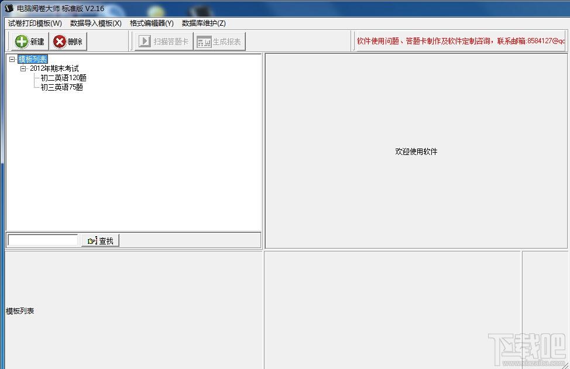Click the app icon in the title bar
570x369 pixels.
pos(9,8)
